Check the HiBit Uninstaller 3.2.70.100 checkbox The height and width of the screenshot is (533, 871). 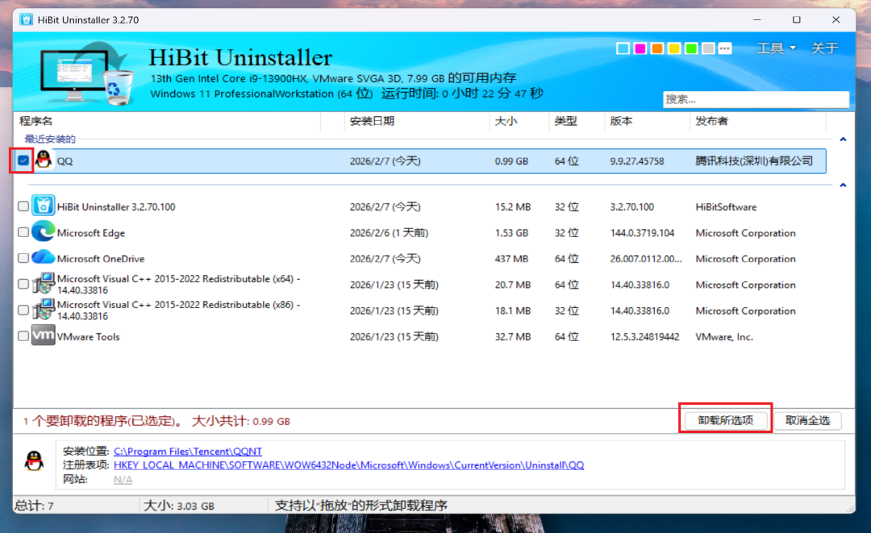point(23,206)
